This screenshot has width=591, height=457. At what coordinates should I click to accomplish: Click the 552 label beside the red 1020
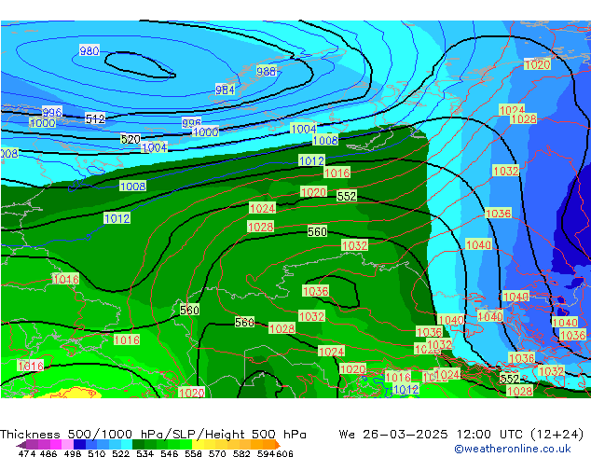click(x=347, y=196)
